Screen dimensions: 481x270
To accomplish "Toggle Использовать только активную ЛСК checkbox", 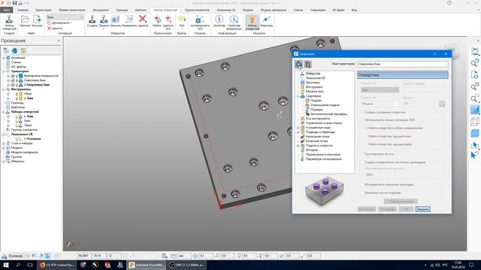I will [x=362, y=120].
